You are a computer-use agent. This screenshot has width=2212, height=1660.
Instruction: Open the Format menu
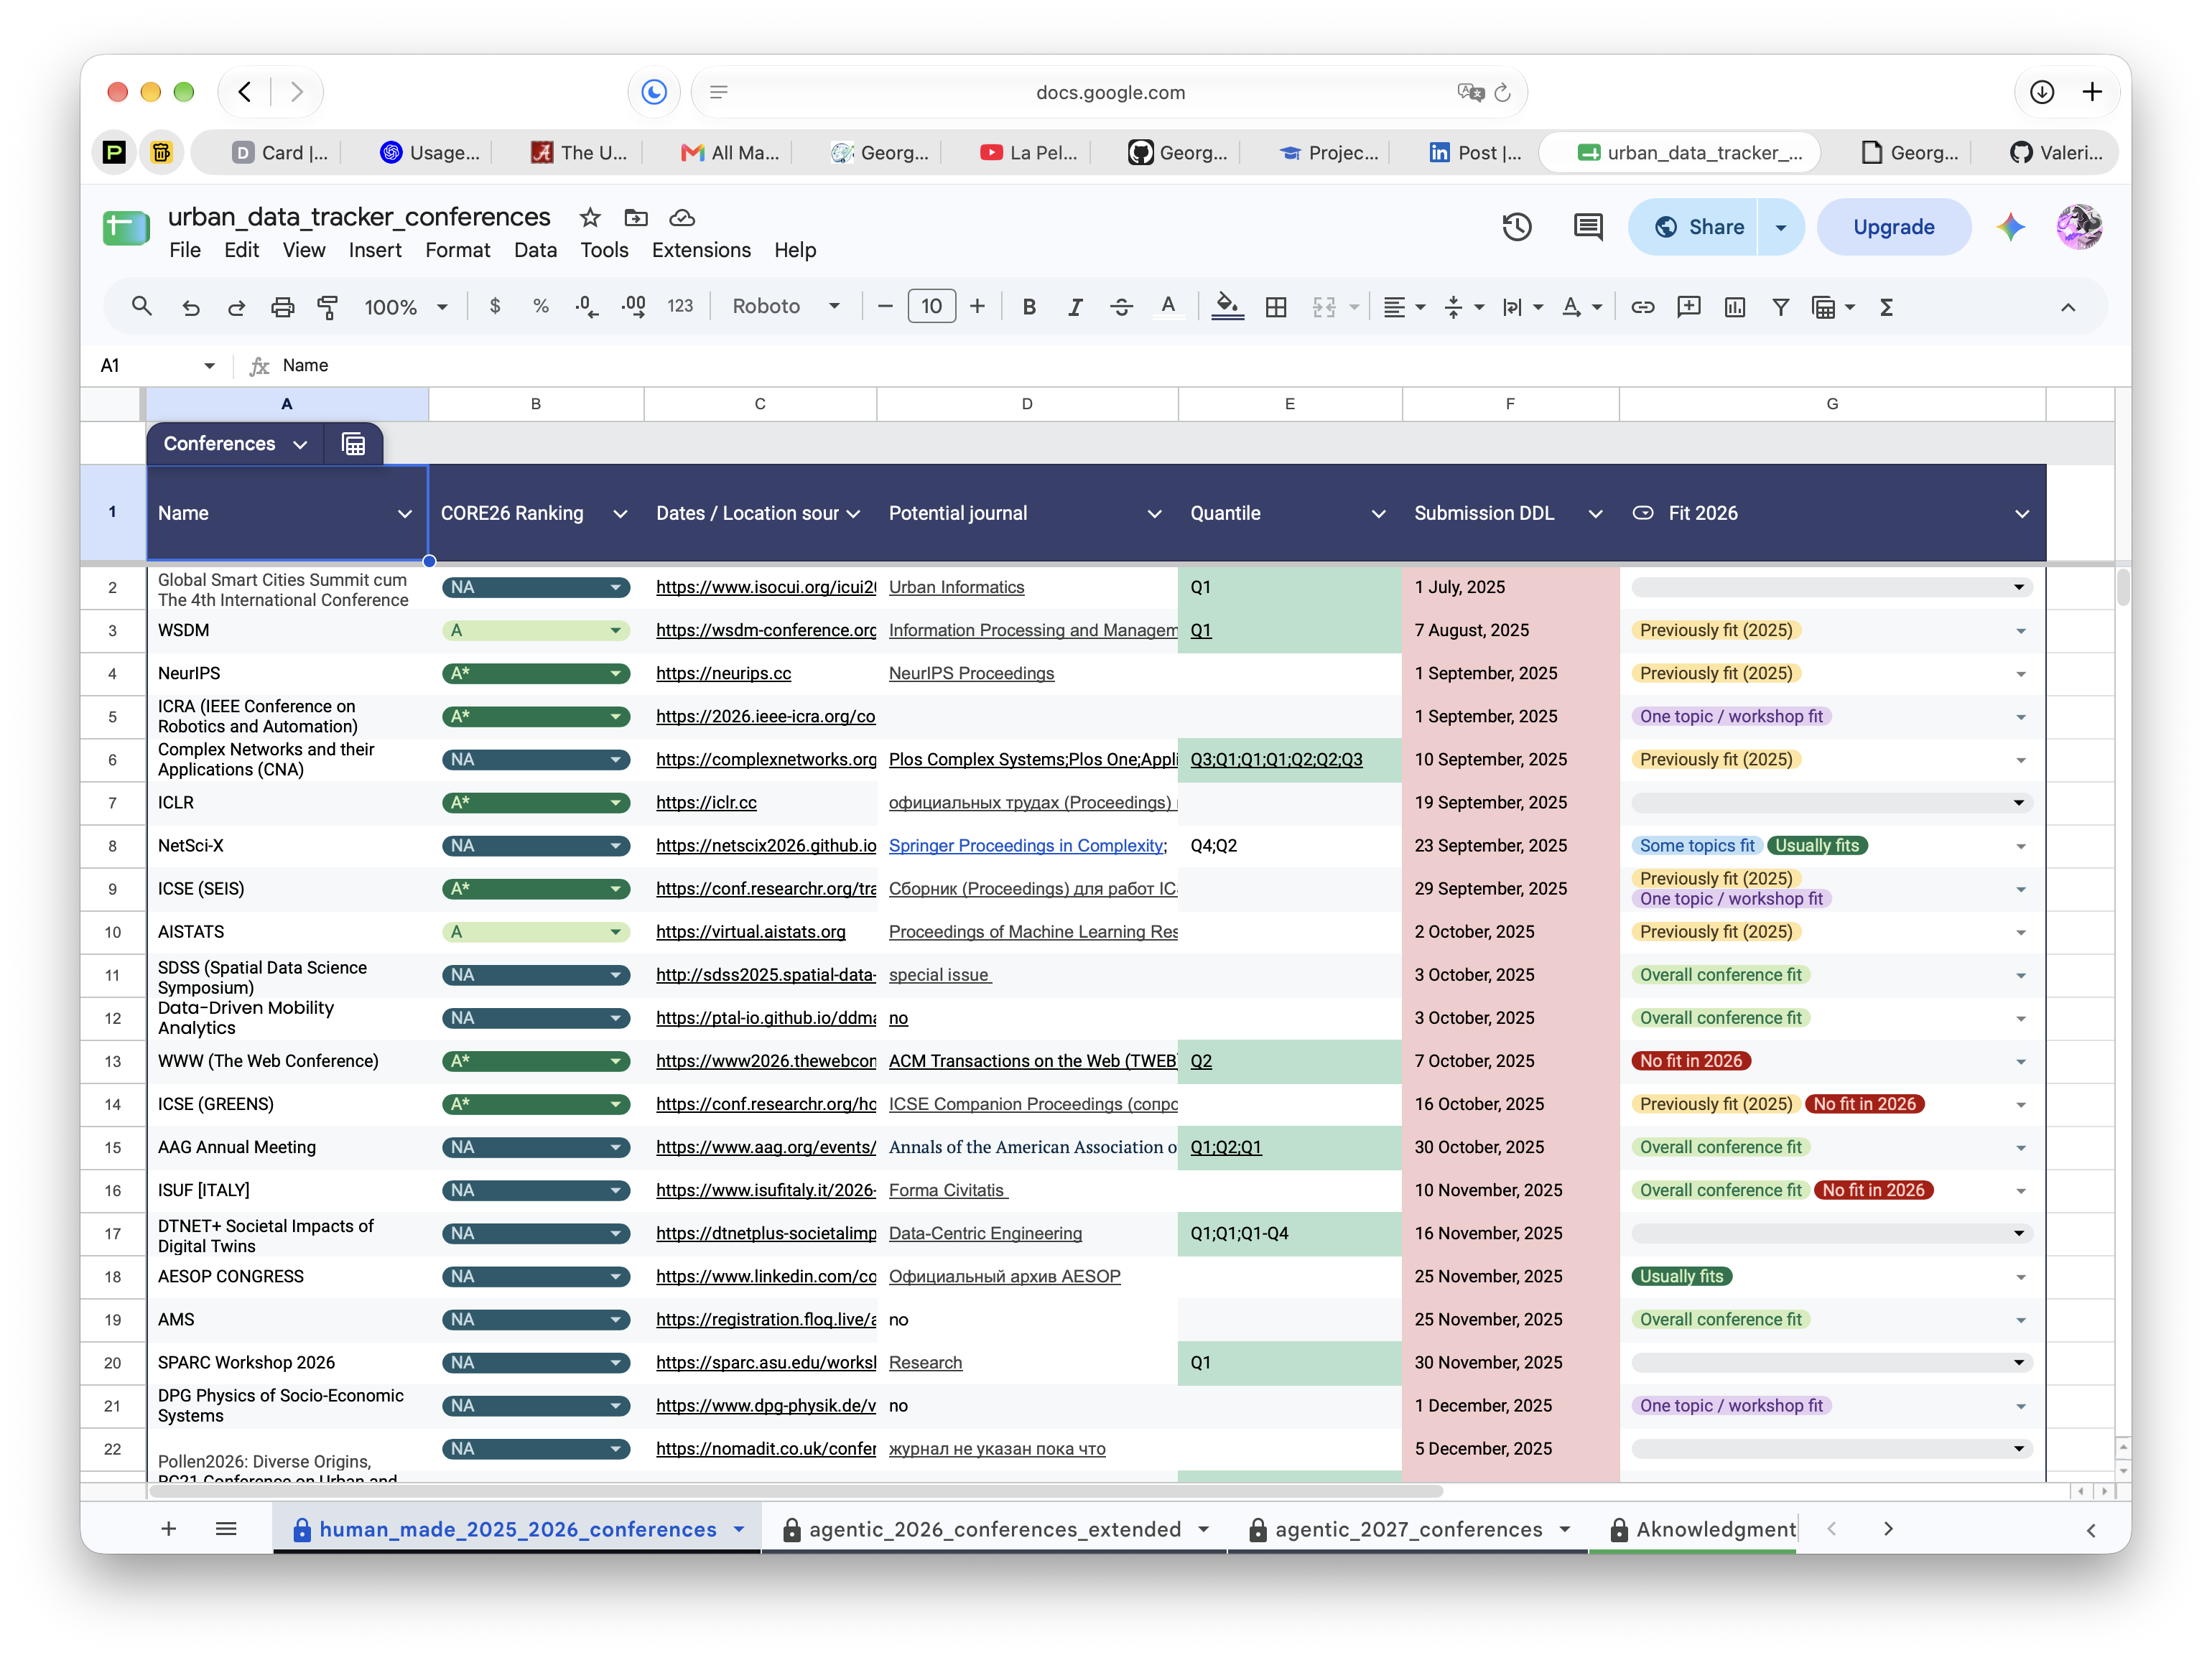457,250
